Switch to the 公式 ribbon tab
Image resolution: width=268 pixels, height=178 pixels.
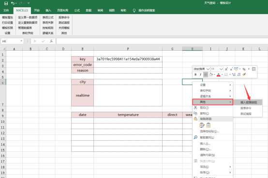point(77,11)
